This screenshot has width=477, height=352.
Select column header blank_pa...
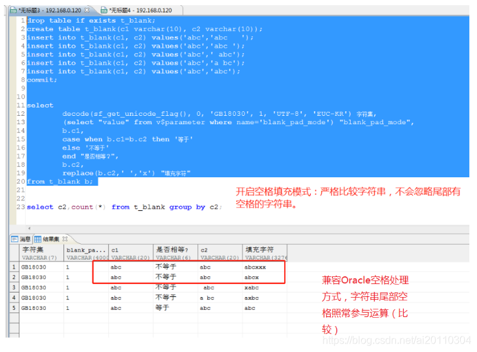tap(86, 253)
